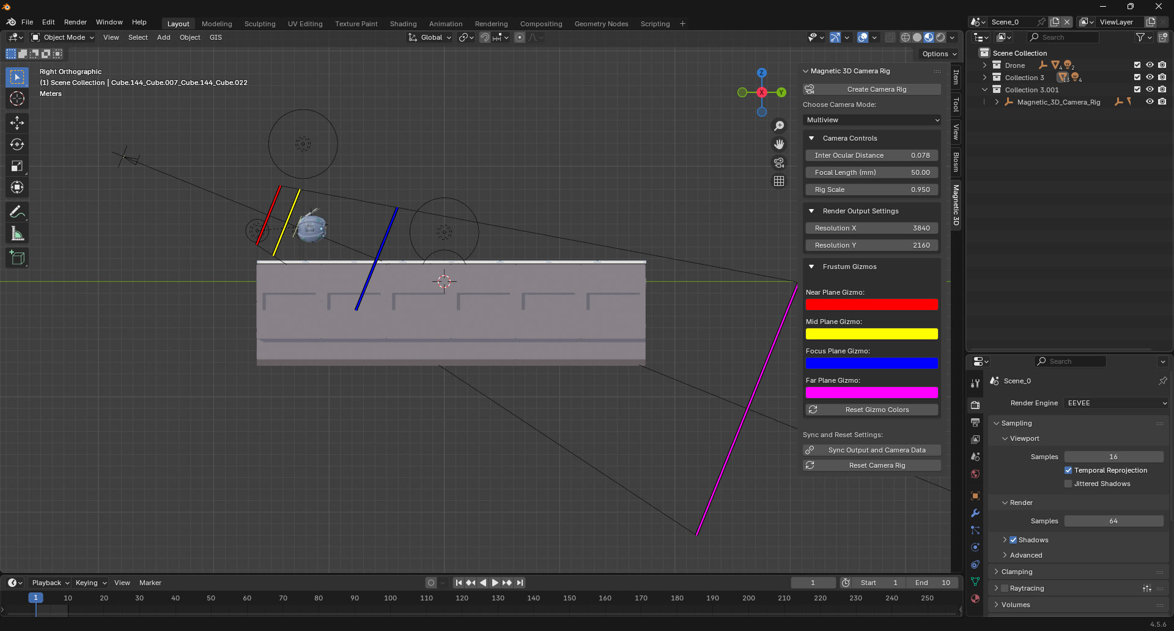Image resolution: width=1174 pixels, height=631 pixels.
Task: Activate the Scale tool
Action: tap(17, 166)
